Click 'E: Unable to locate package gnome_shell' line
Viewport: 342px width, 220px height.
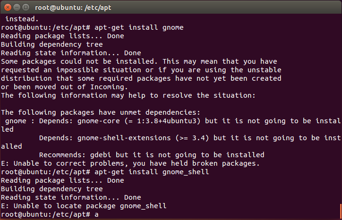84,206
